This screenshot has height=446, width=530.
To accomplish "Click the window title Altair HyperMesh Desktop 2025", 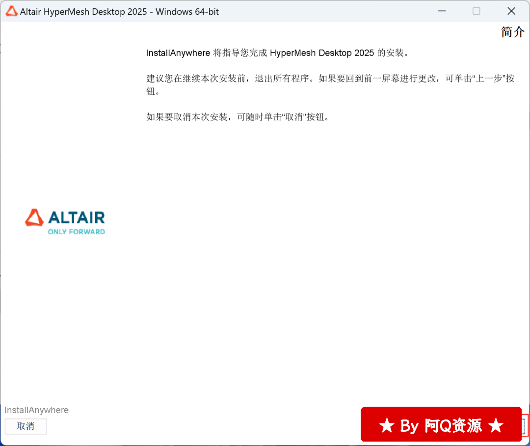I will tap(119, 11).
